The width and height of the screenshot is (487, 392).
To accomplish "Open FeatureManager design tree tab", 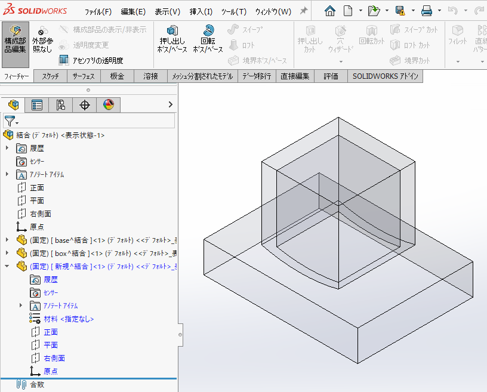I will pos(13,105).
